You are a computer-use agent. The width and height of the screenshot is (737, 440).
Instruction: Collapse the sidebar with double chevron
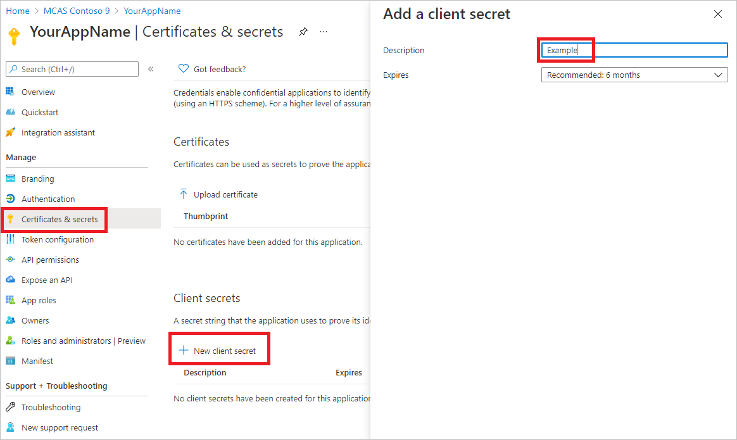(151, 69)
